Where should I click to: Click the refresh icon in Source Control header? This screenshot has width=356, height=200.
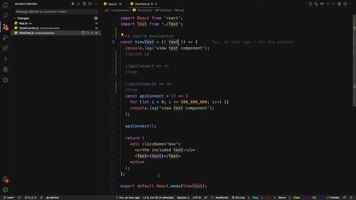90,4
